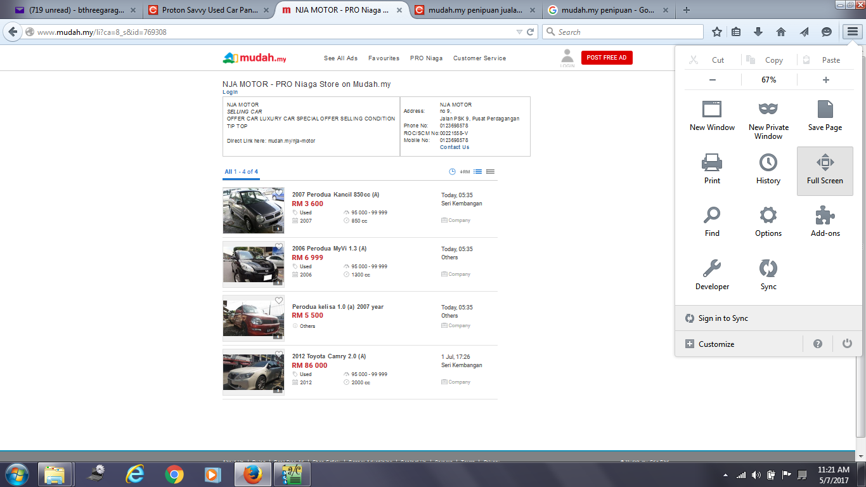The image size is (866, 487).
Task: Switch to mudah.my penipuan jualan tab
Action: (x=473, y=10)
